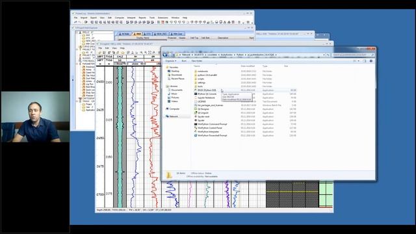Open the Export menu in main window

[x=94, y=18]
